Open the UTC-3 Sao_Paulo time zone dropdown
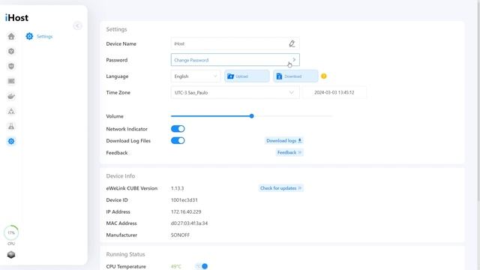Screen dimensions: 480x270 (x=235, y=92)
